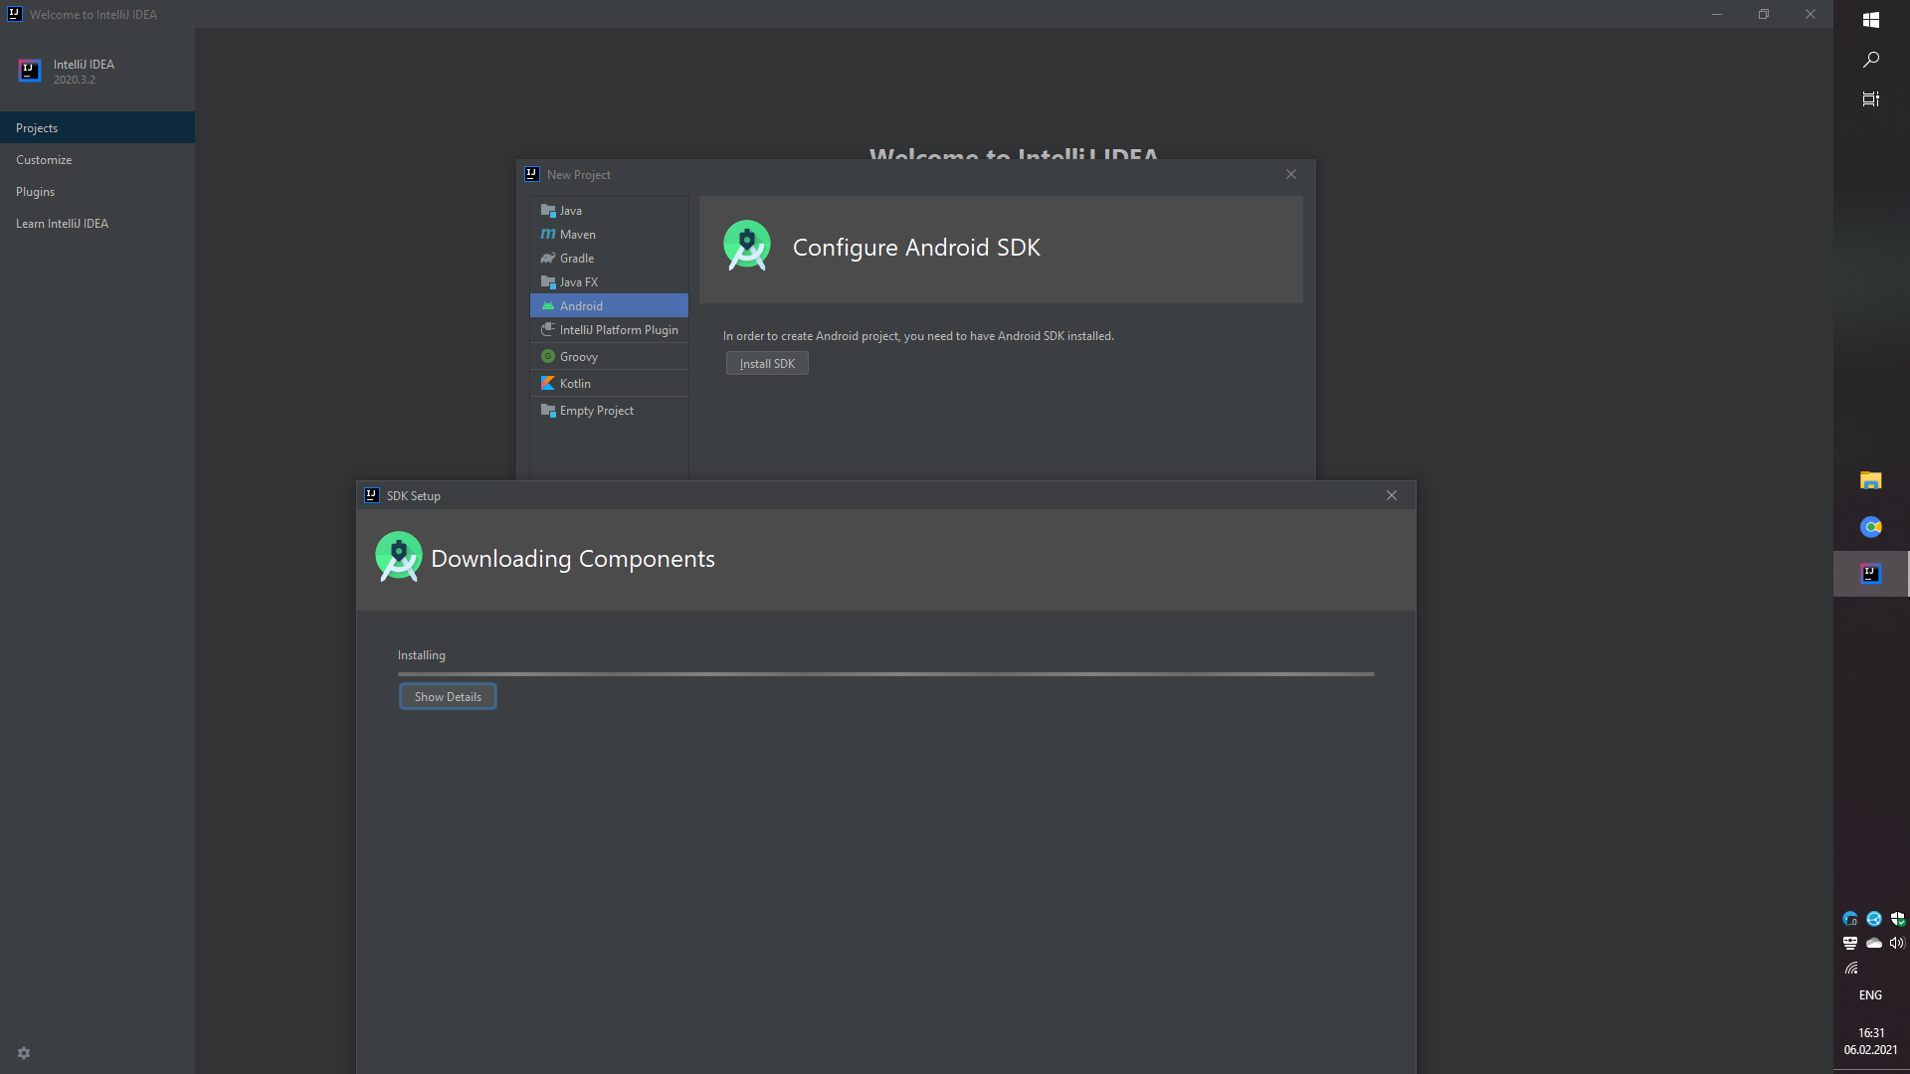Screen dimensions: 1910x1074
Task: Click the IntelliJ IDEA logo in sidebar
Action: 30,71
